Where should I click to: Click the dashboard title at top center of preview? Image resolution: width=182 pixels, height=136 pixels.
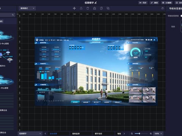(x=96, y=39)
